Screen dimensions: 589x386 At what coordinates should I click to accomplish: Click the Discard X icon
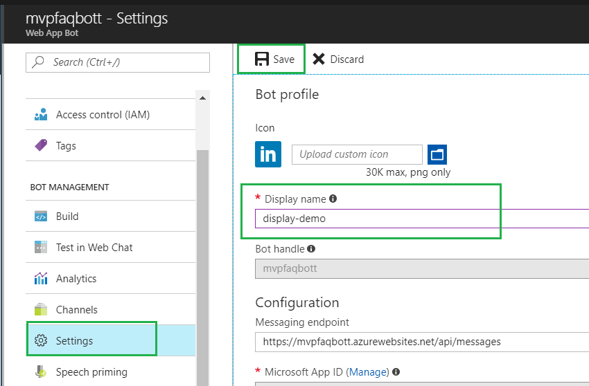coord(319,59)
